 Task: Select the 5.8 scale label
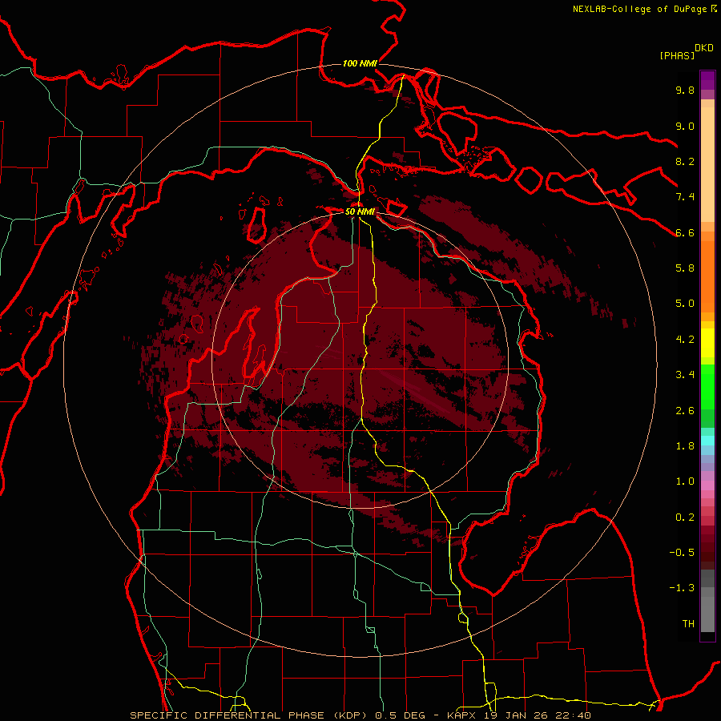685,268
